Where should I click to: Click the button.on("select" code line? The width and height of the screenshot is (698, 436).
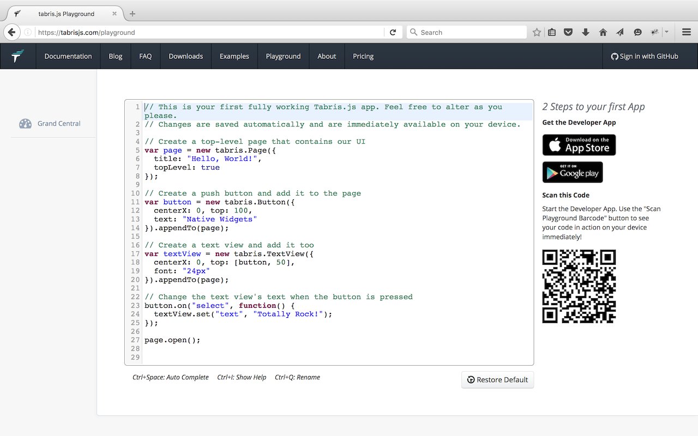coord(220,306)
